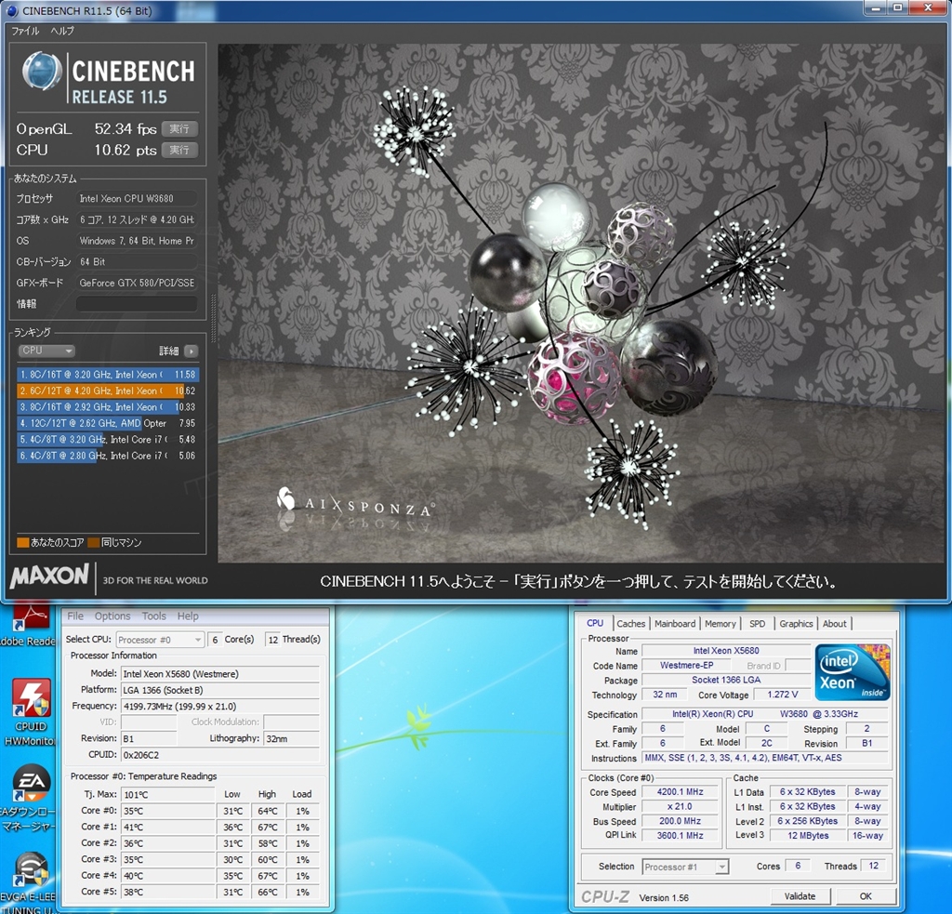Expand the ranking details arrow button
952x914 pixels.
[x=191, y=351]
